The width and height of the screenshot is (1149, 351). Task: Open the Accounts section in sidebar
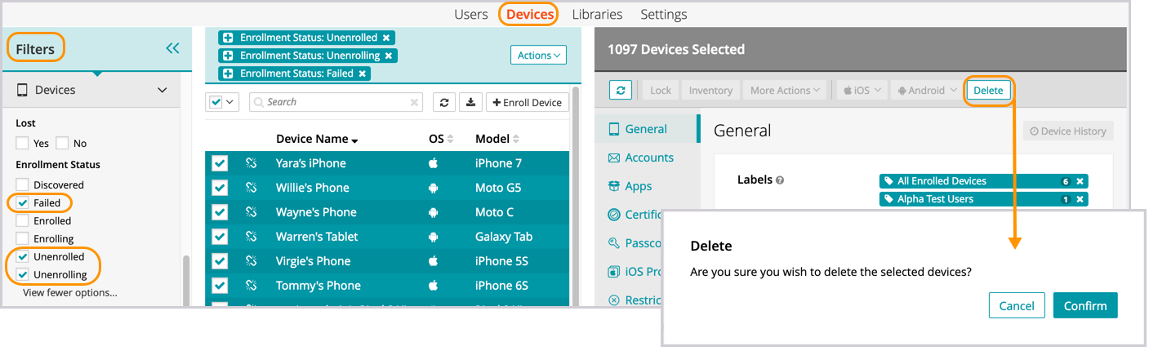tap(648, 158)
